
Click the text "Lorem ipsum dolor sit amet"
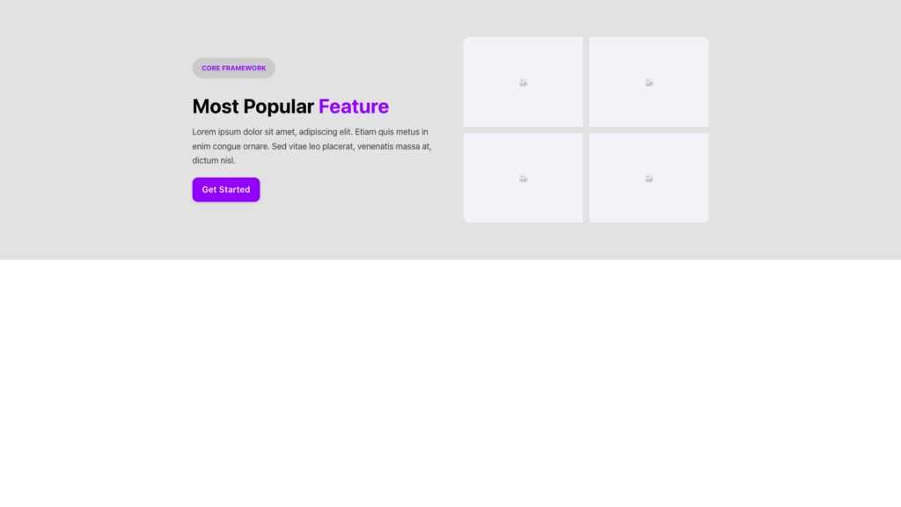[x=244, y=132]
